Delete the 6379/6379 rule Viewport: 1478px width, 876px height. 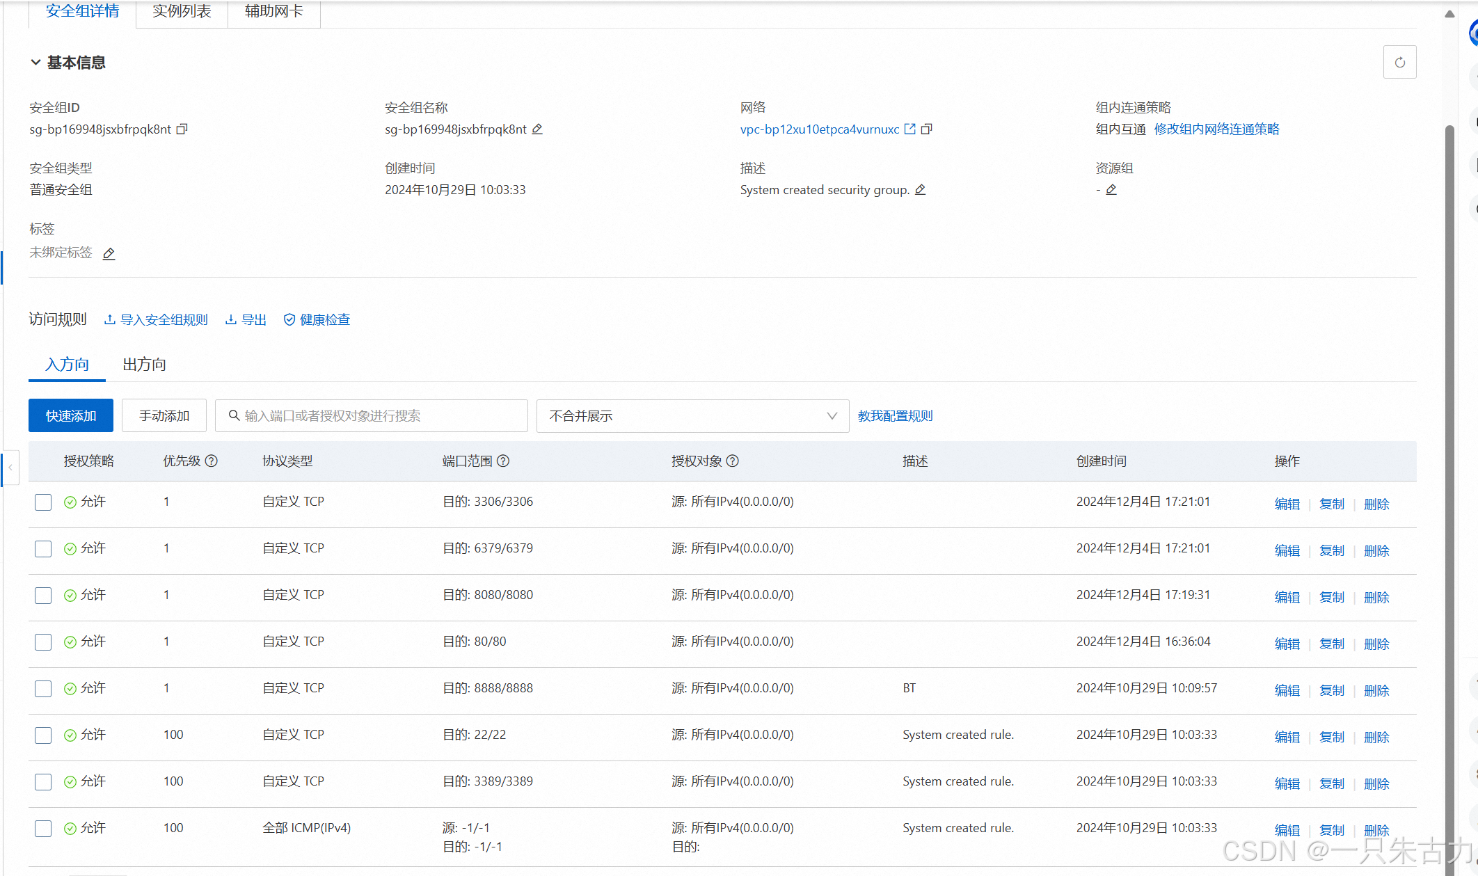point(1376,551)
